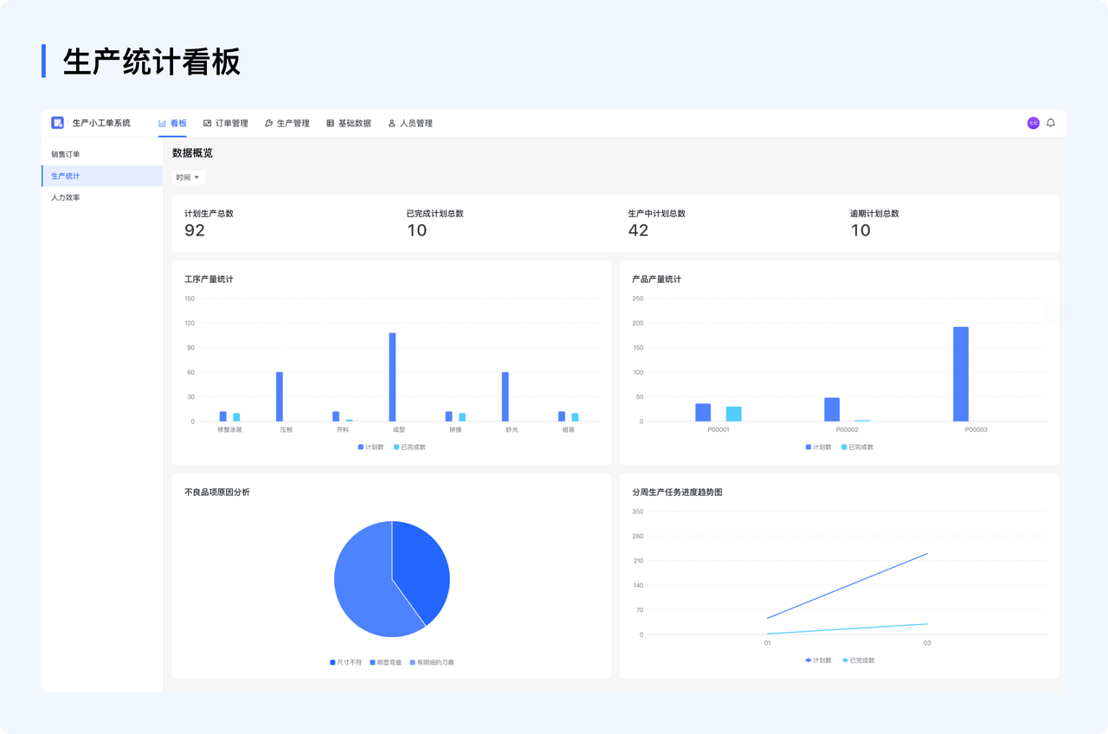Click the P00001 axis label
This screenshot has width=1108, height=734.
coord(718,430)
